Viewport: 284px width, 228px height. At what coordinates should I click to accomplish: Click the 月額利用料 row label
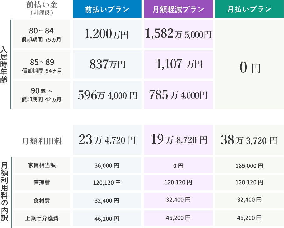42,141
